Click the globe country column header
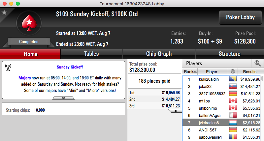Image resolution: width=264 pixels, height=141 pixels. coord(233,71)
